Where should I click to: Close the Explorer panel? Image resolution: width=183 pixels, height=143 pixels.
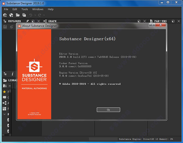point(39,21)
